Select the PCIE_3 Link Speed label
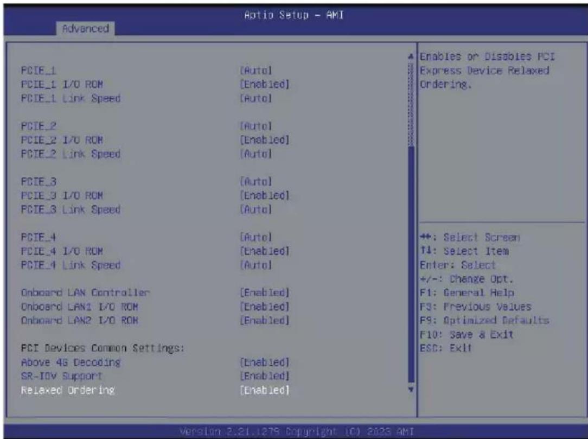The width and height of the screenshot is (588, 439). (71, 209)
